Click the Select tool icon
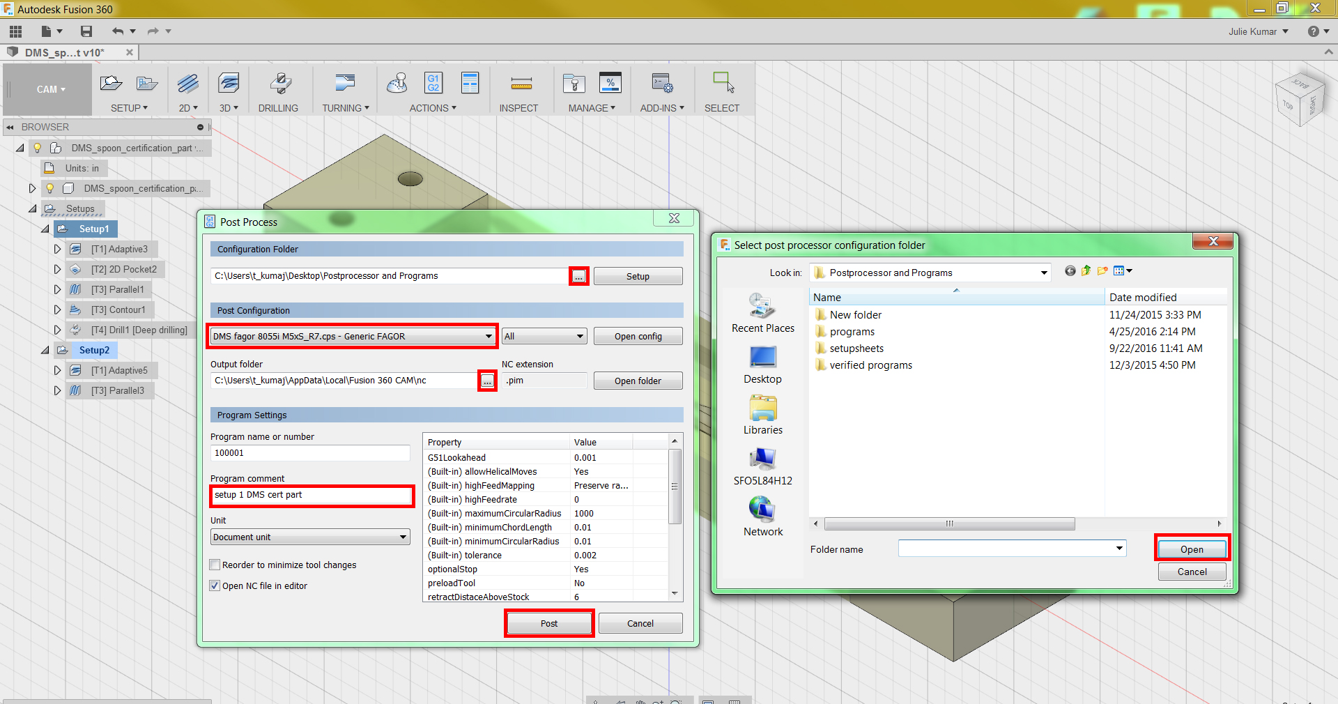This screenshot has height=704, width=1338. tap(723, 82)
